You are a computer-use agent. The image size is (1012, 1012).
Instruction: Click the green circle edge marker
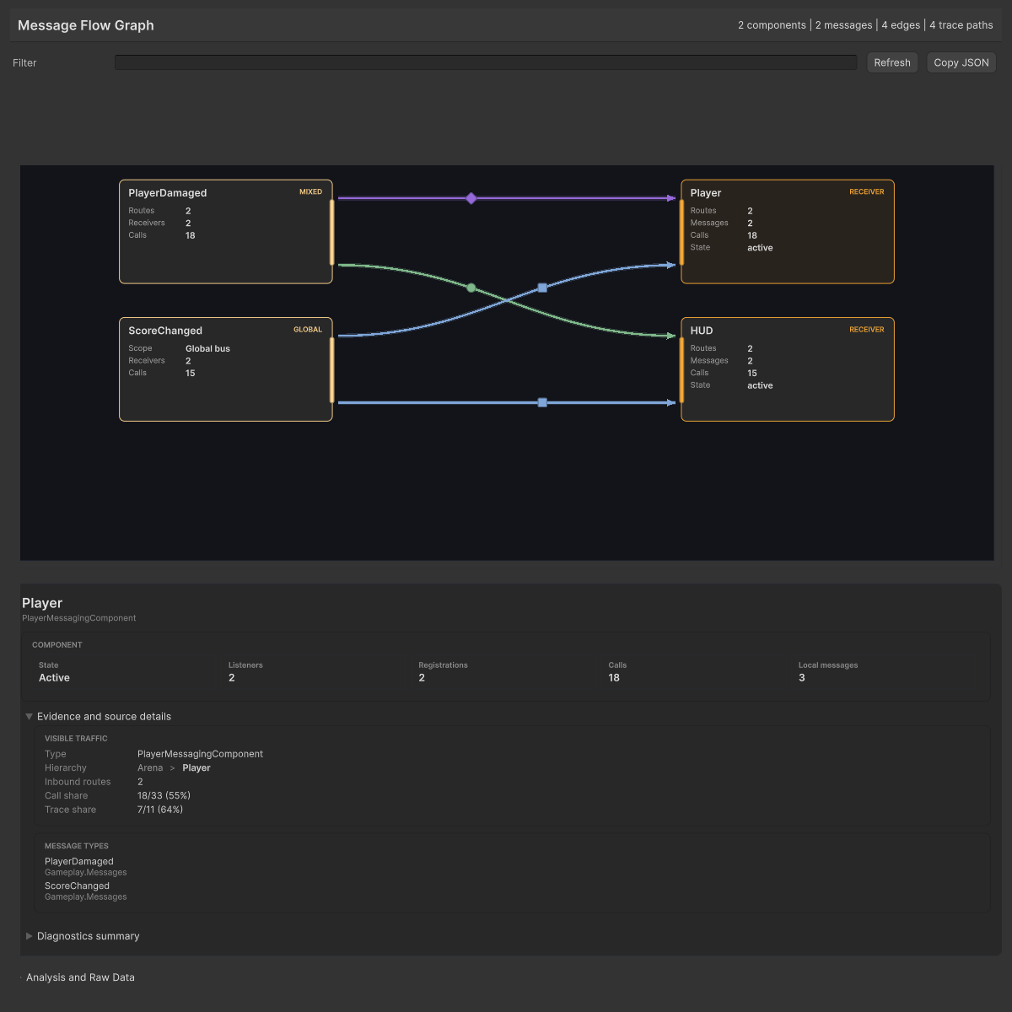click(471, 288)
